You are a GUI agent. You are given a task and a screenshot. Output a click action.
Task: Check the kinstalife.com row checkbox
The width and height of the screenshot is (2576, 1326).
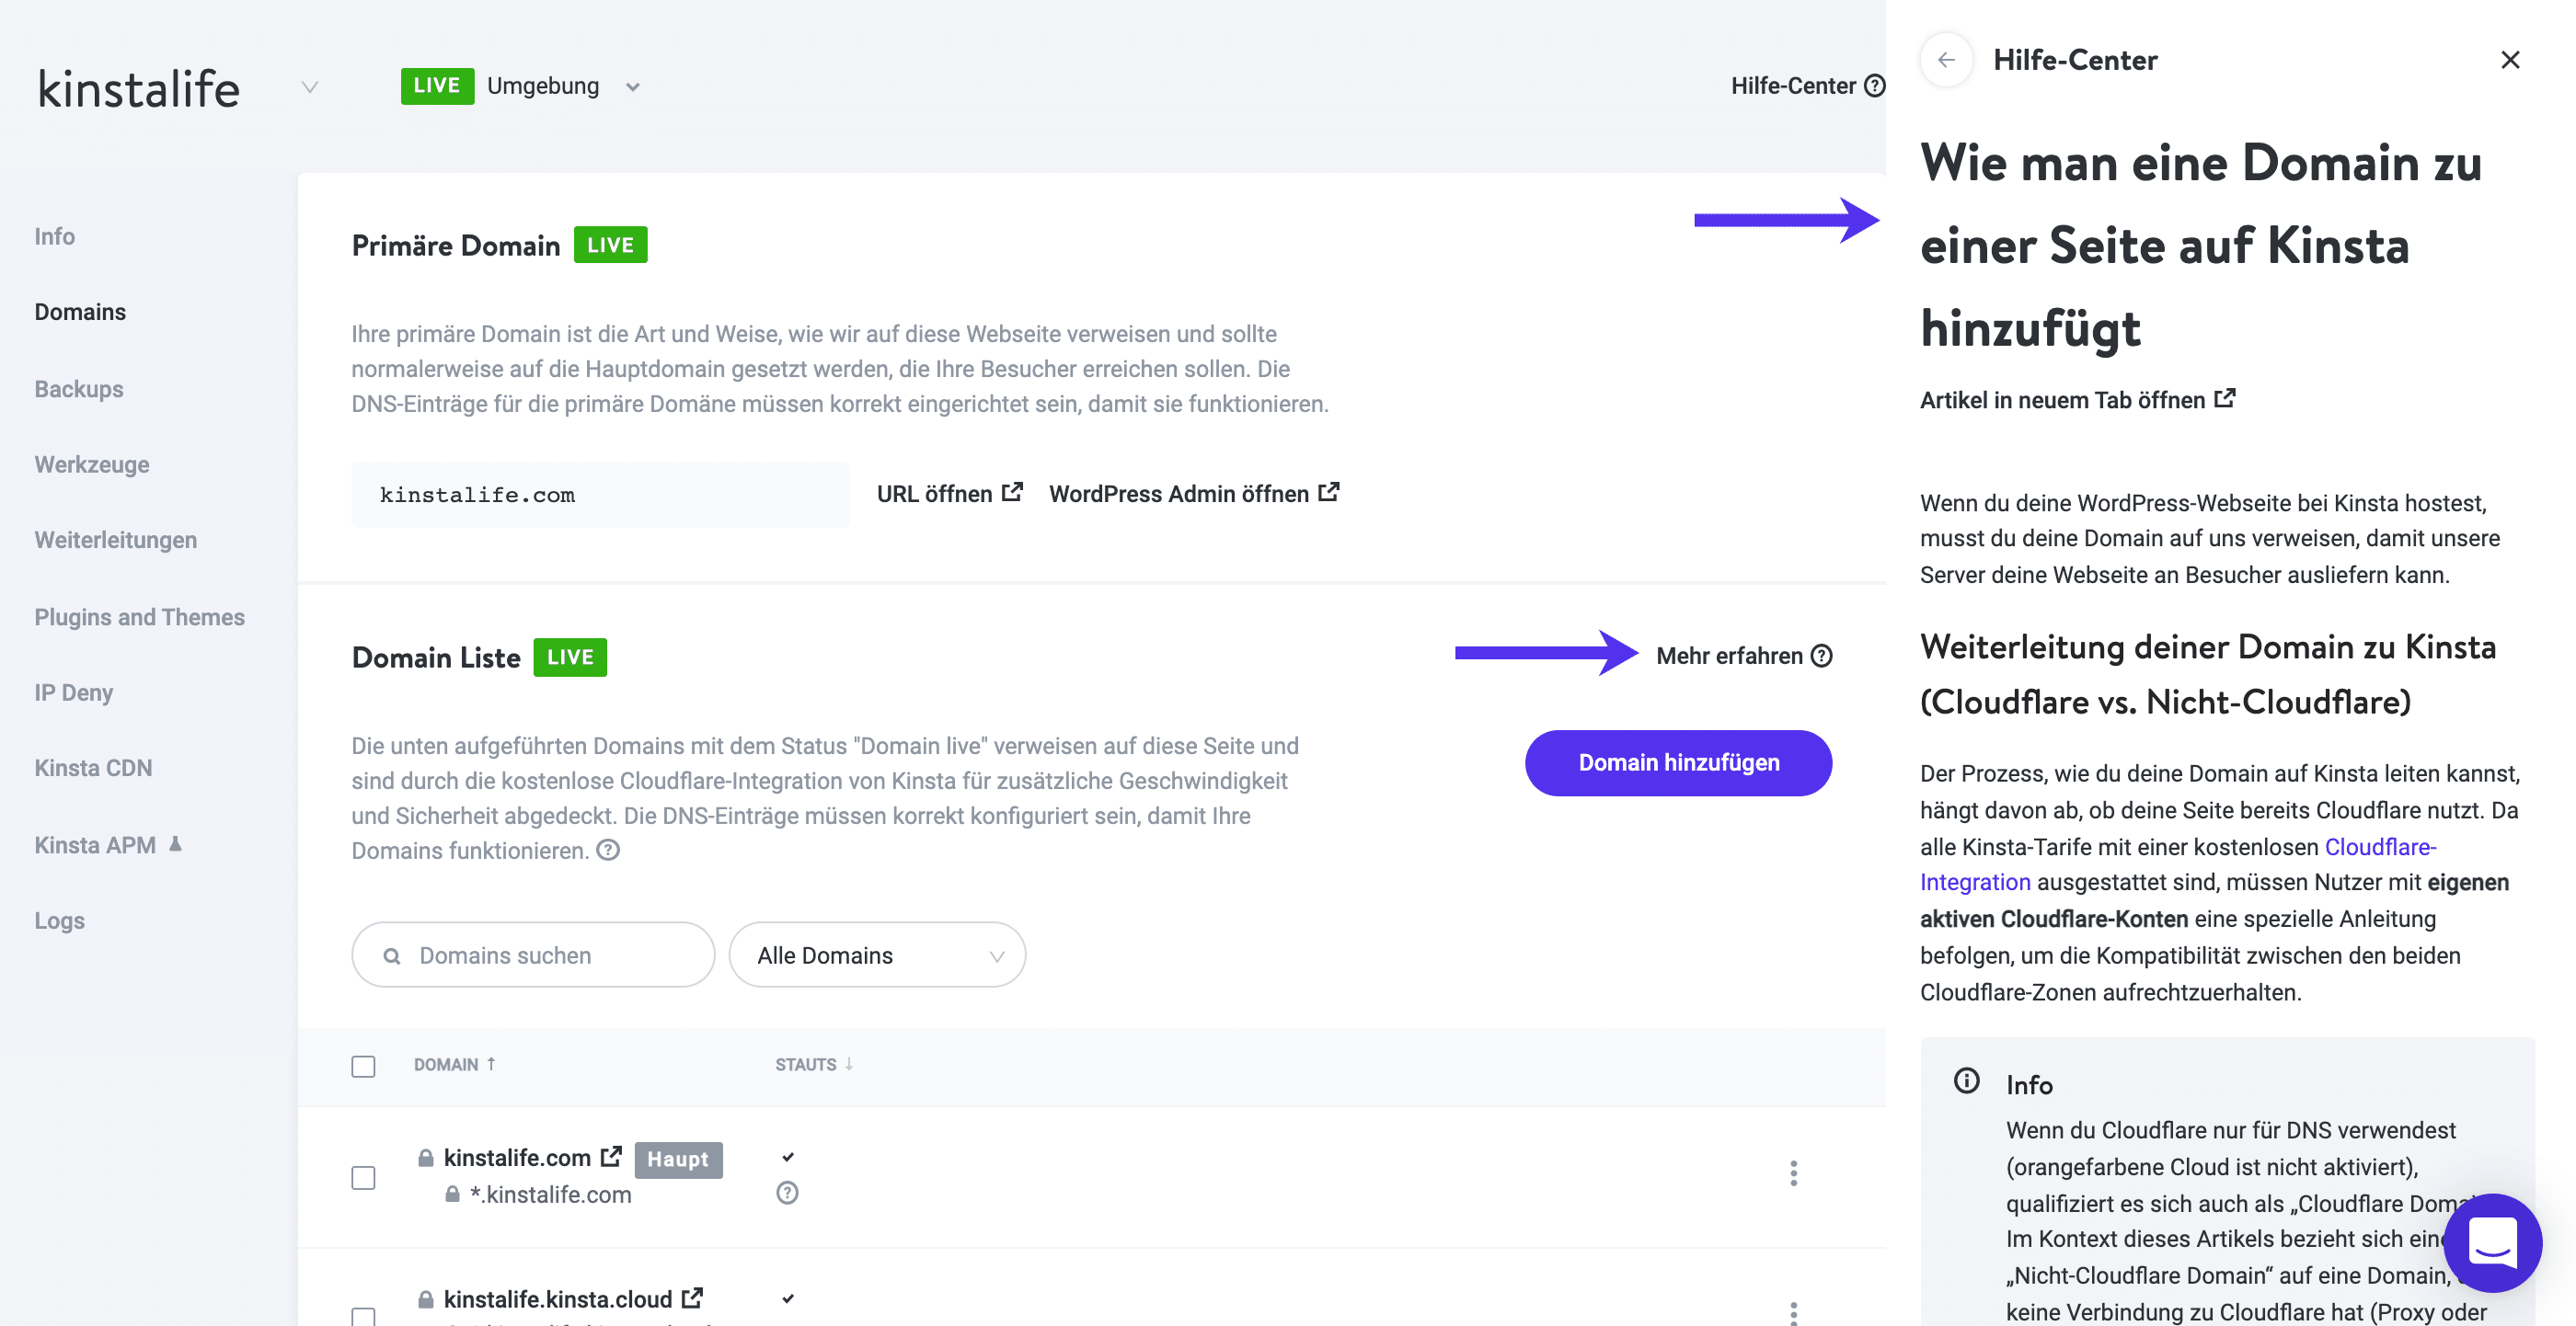(363, 1178)
